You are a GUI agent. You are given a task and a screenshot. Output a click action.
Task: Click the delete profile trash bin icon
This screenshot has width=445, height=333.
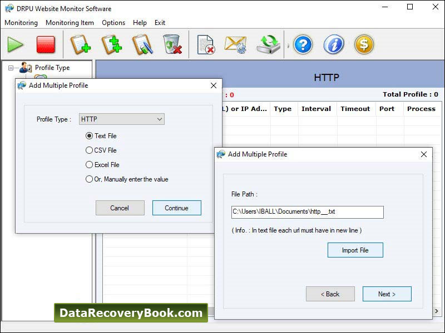click(172, 44)
